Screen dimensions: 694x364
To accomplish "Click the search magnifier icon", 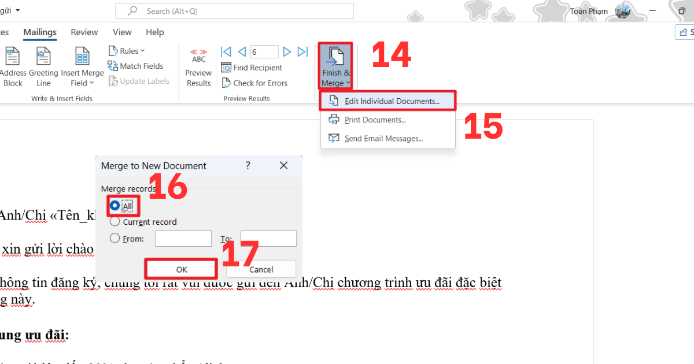I will click(133, 11).
